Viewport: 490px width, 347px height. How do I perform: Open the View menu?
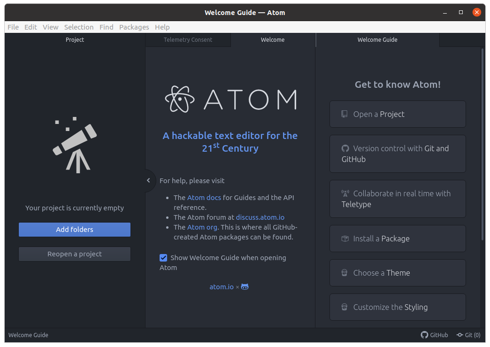51,27
